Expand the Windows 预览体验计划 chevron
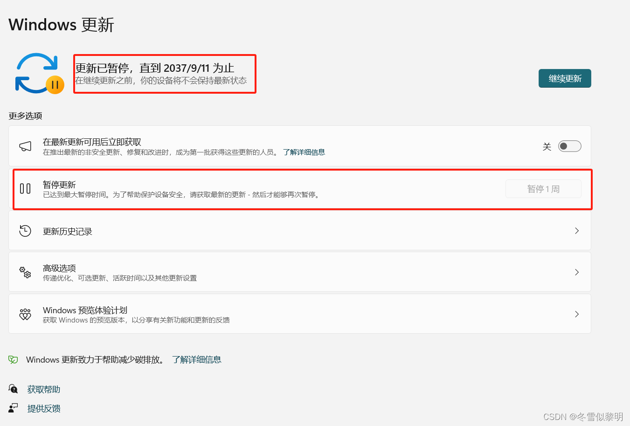The image size is (630, 426). point(577,314)
